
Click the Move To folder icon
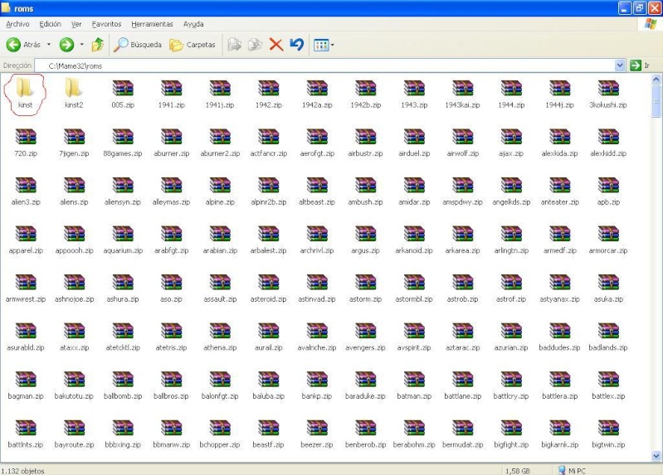click(x=234, y=45)
